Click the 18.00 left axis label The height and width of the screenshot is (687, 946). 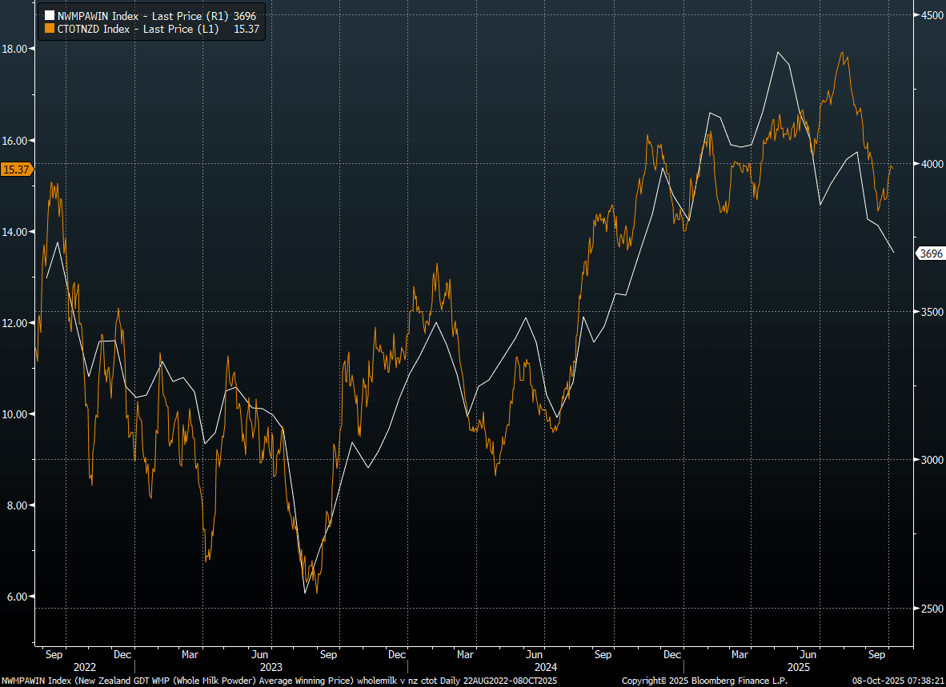(16, 49)
